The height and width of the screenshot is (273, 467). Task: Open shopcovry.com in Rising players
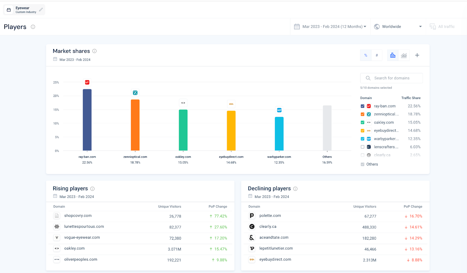click(78, 216)
